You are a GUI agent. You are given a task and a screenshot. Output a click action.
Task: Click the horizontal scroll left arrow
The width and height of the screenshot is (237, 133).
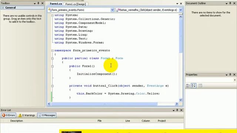click(x=49, y=104)
